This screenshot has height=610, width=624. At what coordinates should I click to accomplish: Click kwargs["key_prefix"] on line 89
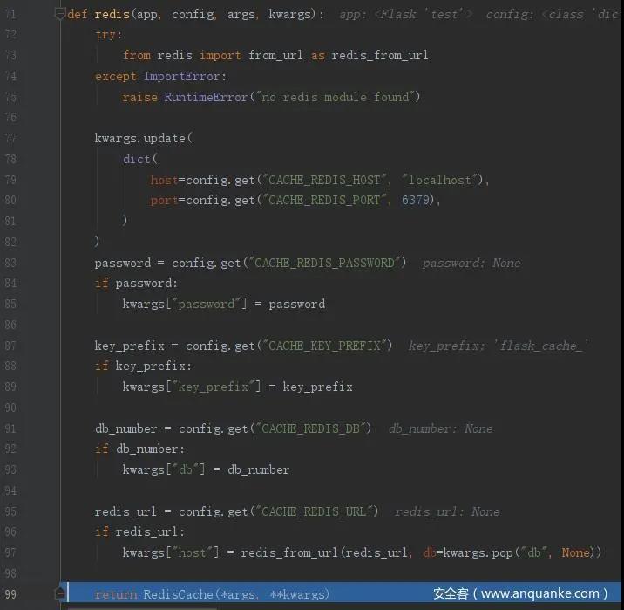(192, 387)
